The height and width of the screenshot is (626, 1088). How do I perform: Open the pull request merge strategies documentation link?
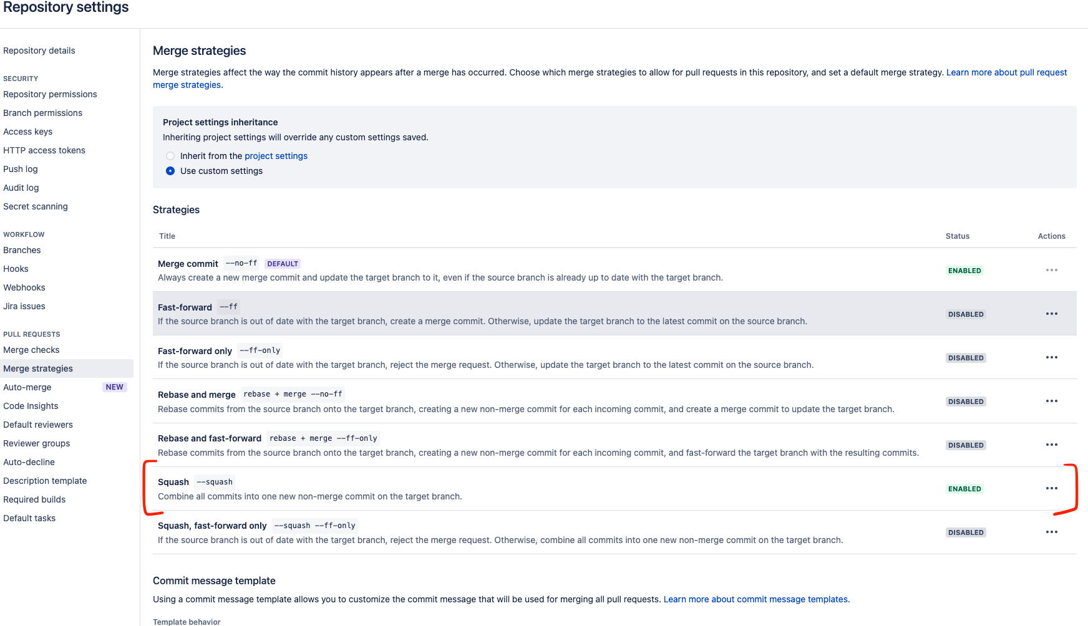click(x=1006, y=72)
